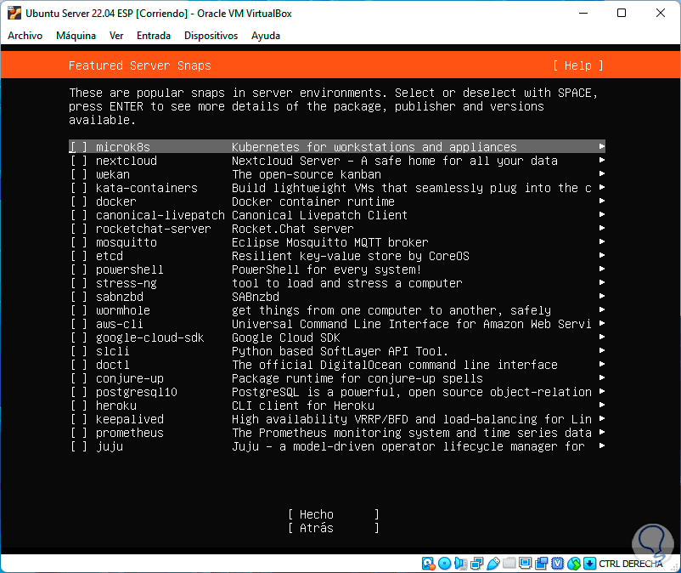This screenshot has width=681, height=573.
Task: Toggle the docker checkbox
Action: tap(79, 201)
